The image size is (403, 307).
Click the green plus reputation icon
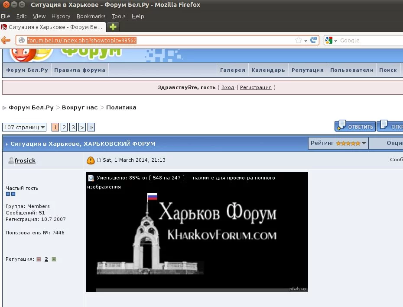pyautogui.click(x=54, y=259)
